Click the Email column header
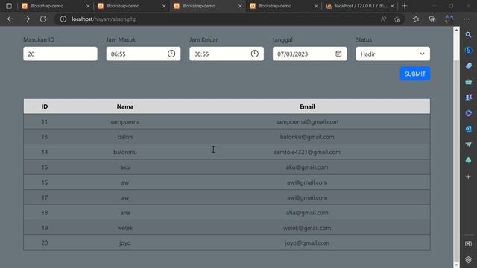 307,106
